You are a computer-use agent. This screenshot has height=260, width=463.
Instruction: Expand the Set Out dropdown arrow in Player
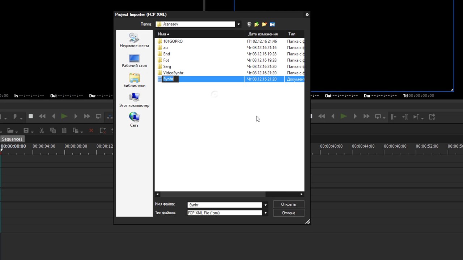(x=21, y=118)
